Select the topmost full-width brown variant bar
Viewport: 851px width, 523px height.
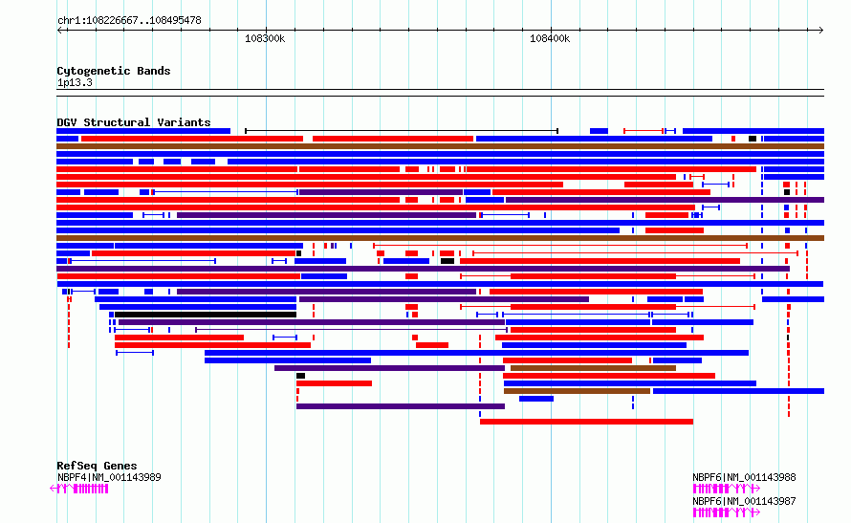440,146
